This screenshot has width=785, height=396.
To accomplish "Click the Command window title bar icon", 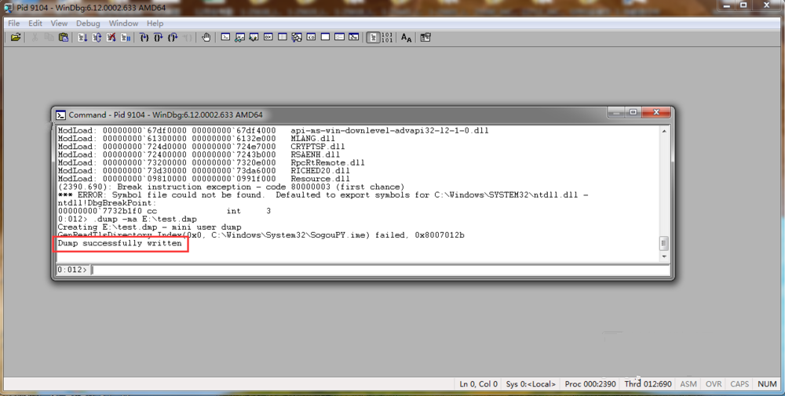I will tap(60, 115).
